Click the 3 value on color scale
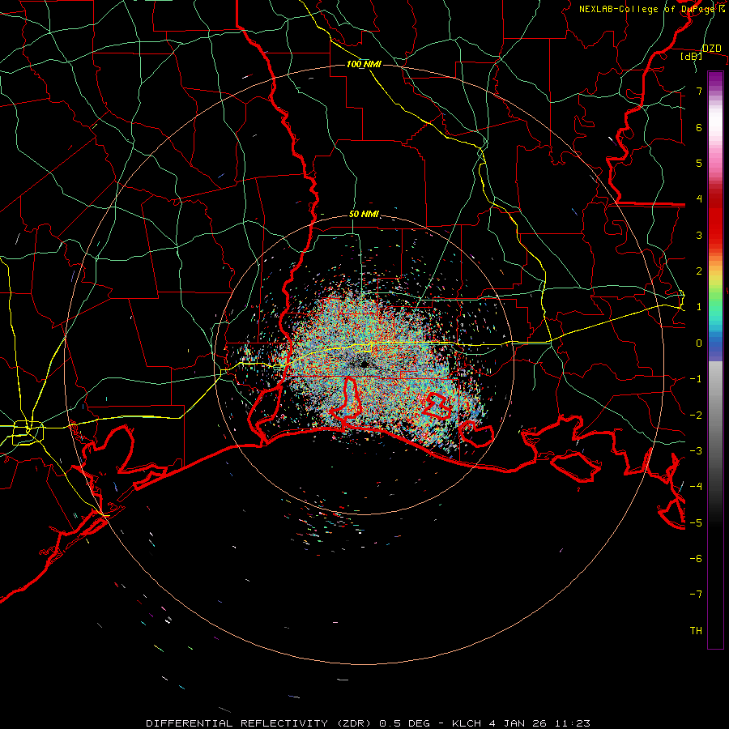 click(699, 235)
